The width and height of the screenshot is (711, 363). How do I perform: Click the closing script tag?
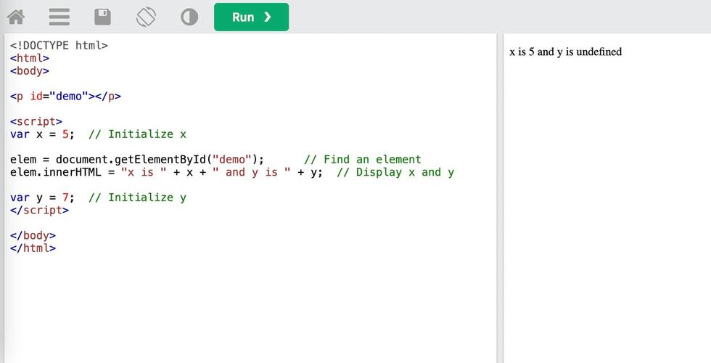point(39,211)
